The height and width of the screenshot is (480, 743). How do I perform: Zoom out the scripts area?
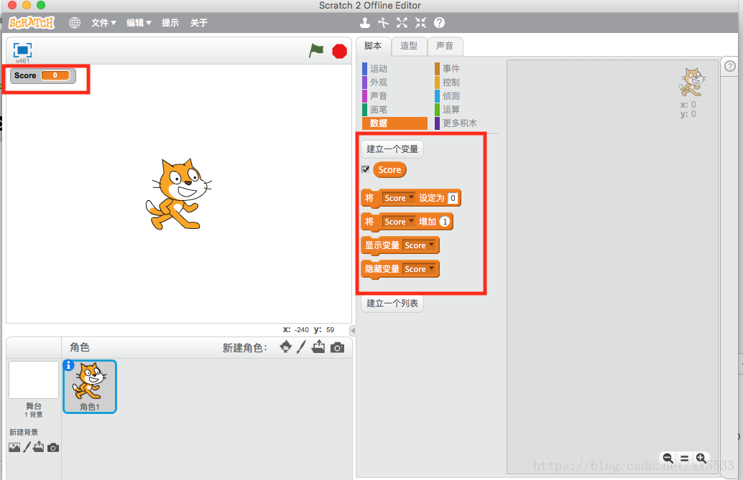click(x=668, y=458)
